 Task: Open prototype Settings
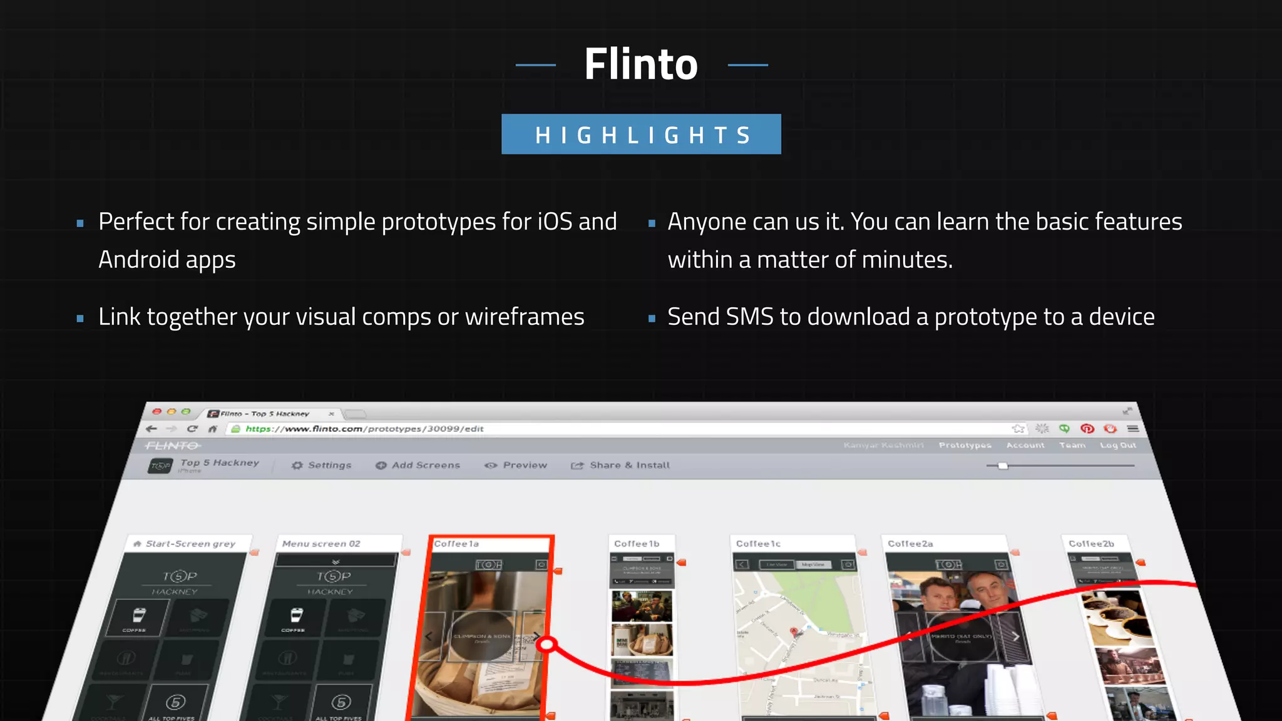(322, 465)
